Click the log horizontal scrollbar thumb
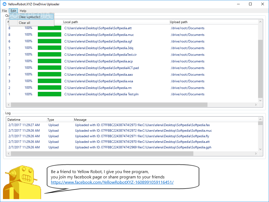 coord(102,154)
